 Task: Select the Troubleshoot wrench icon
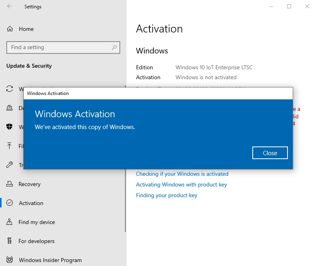[10, 165]
